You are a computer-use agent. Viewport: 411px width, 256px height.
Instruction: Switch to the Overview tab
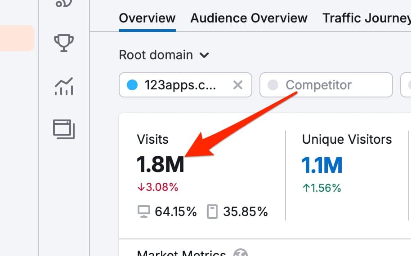(147, 18)
